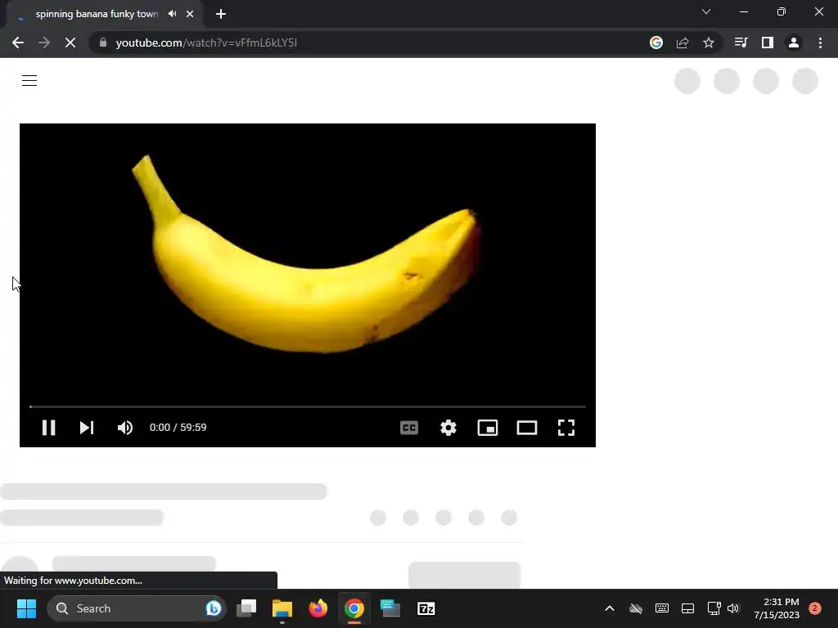Open Task View on the taskbar

[246, 608]
